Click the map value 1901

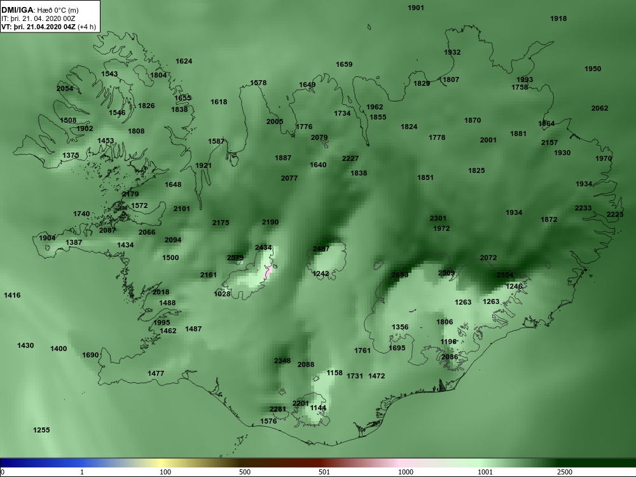(416, 8)
